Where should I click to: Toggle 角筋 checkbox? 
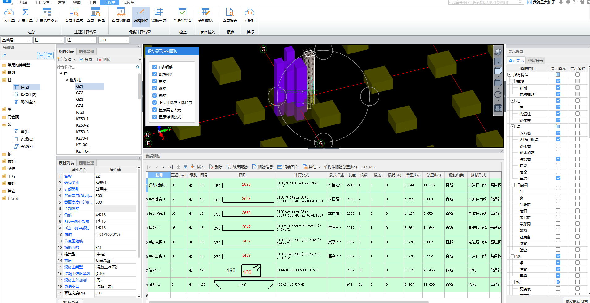(155, 81)
